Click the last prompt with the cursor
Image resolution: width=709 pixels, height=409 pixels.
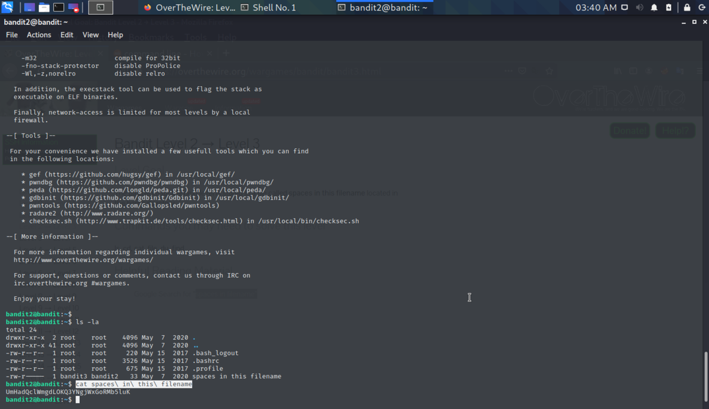42,400
